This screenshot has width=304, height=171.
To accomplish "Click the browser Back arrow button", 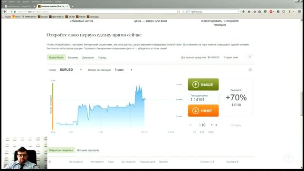I will pos(5,11).
